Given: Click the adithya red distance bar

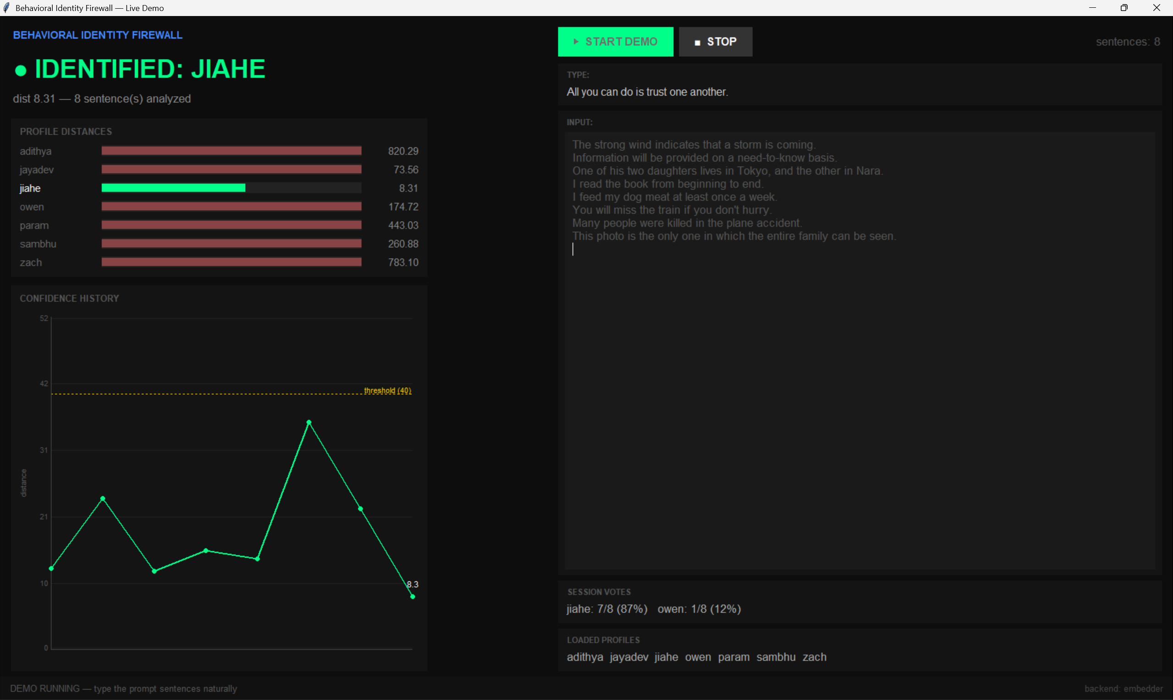Looking at the screenshot, I should point(231,151).
